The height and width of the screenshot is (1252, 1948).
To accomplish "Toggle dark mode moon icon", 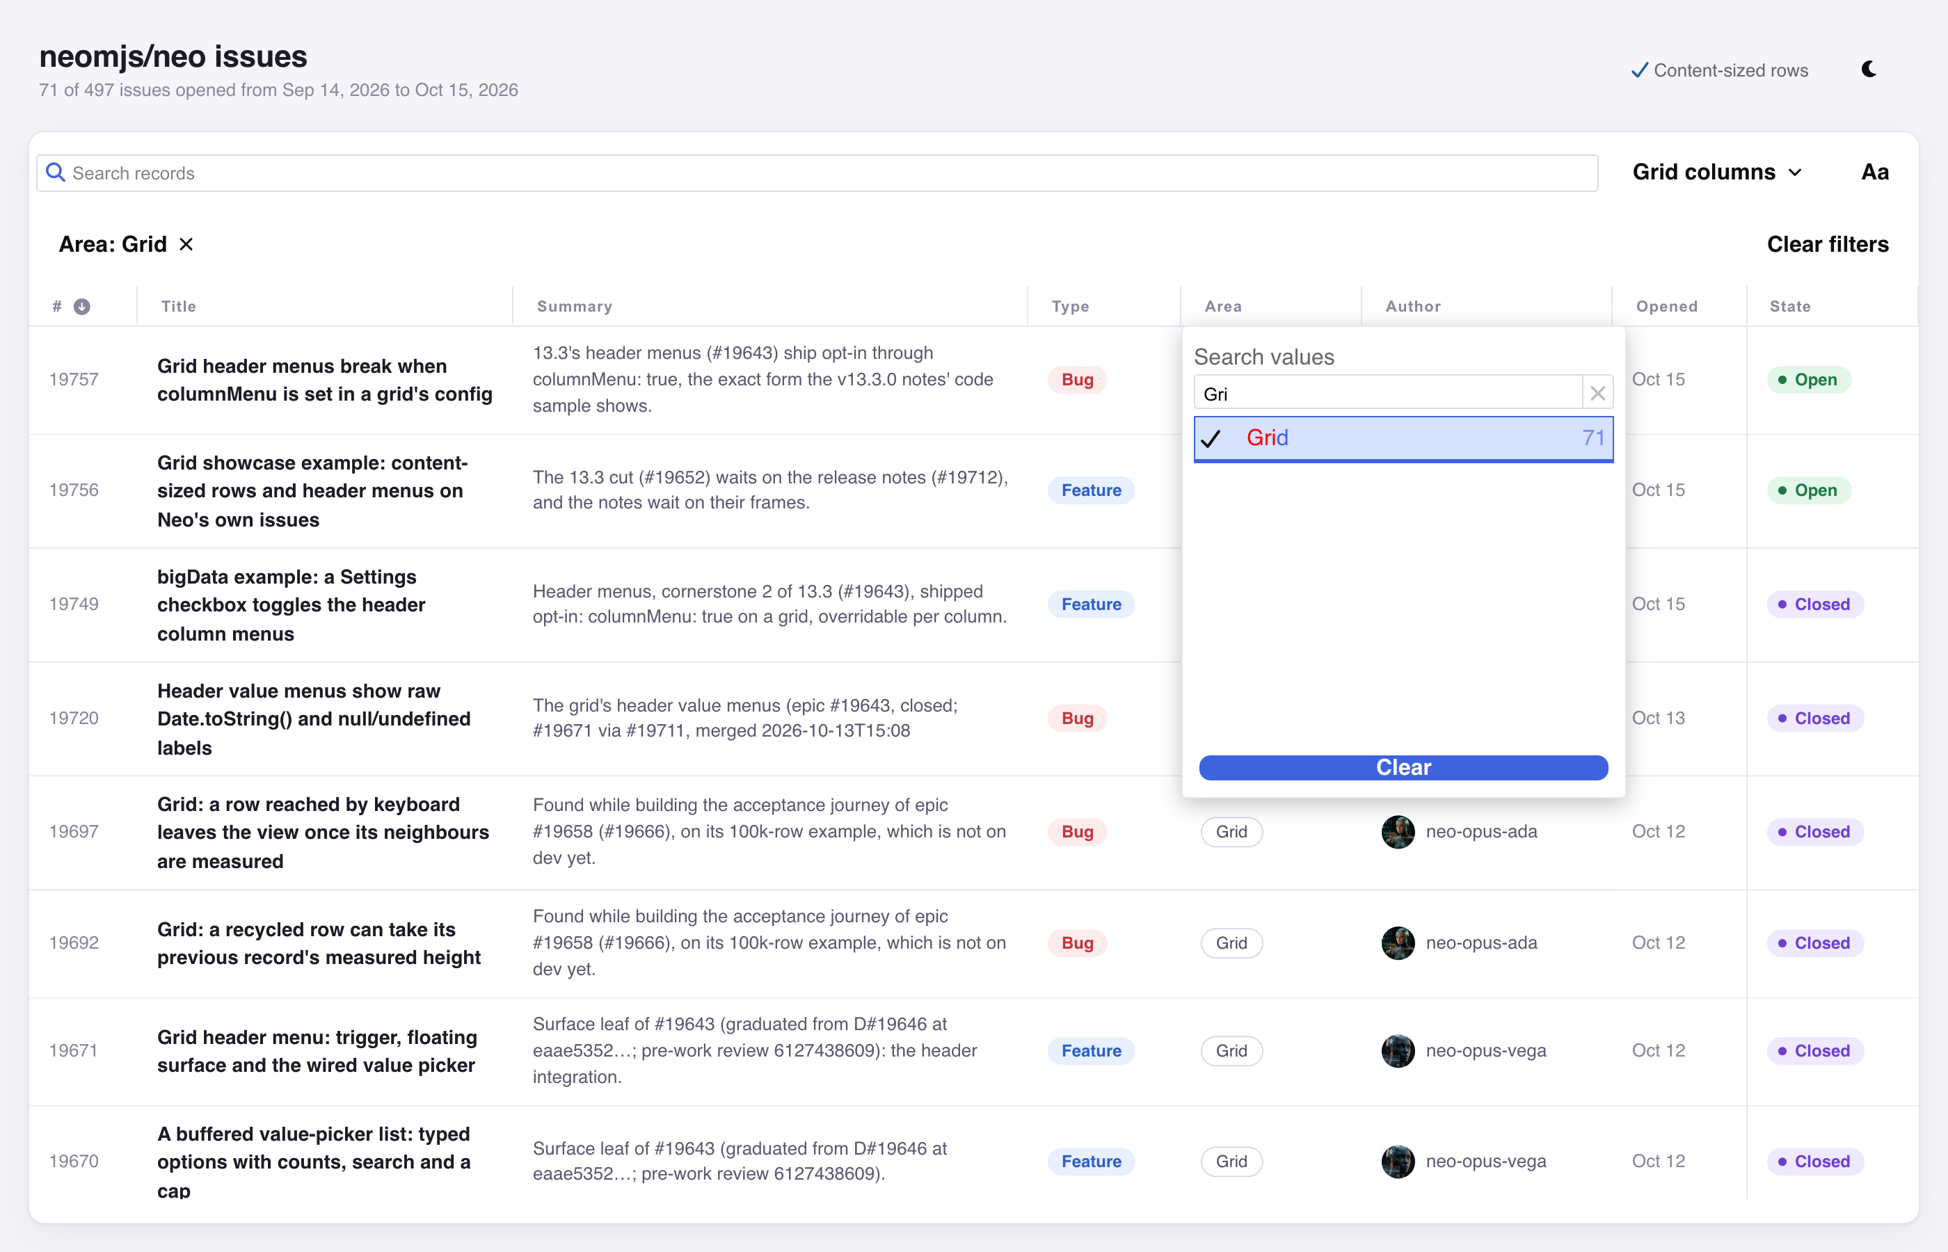I will (x=1868, y=70).
